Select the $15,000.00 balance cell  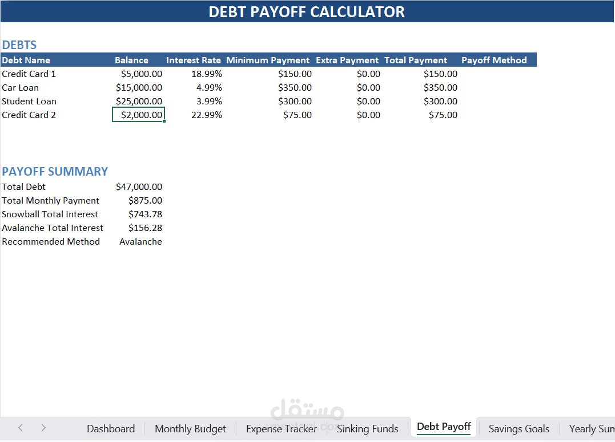point(139,88)
